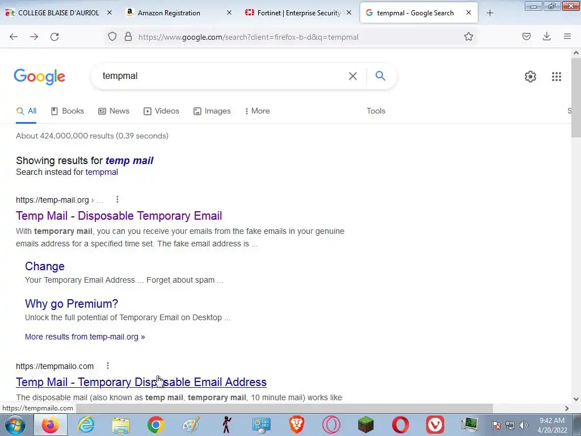
Task: Open the Minecraft block icon on taskbar
Action: pos(366,425)
